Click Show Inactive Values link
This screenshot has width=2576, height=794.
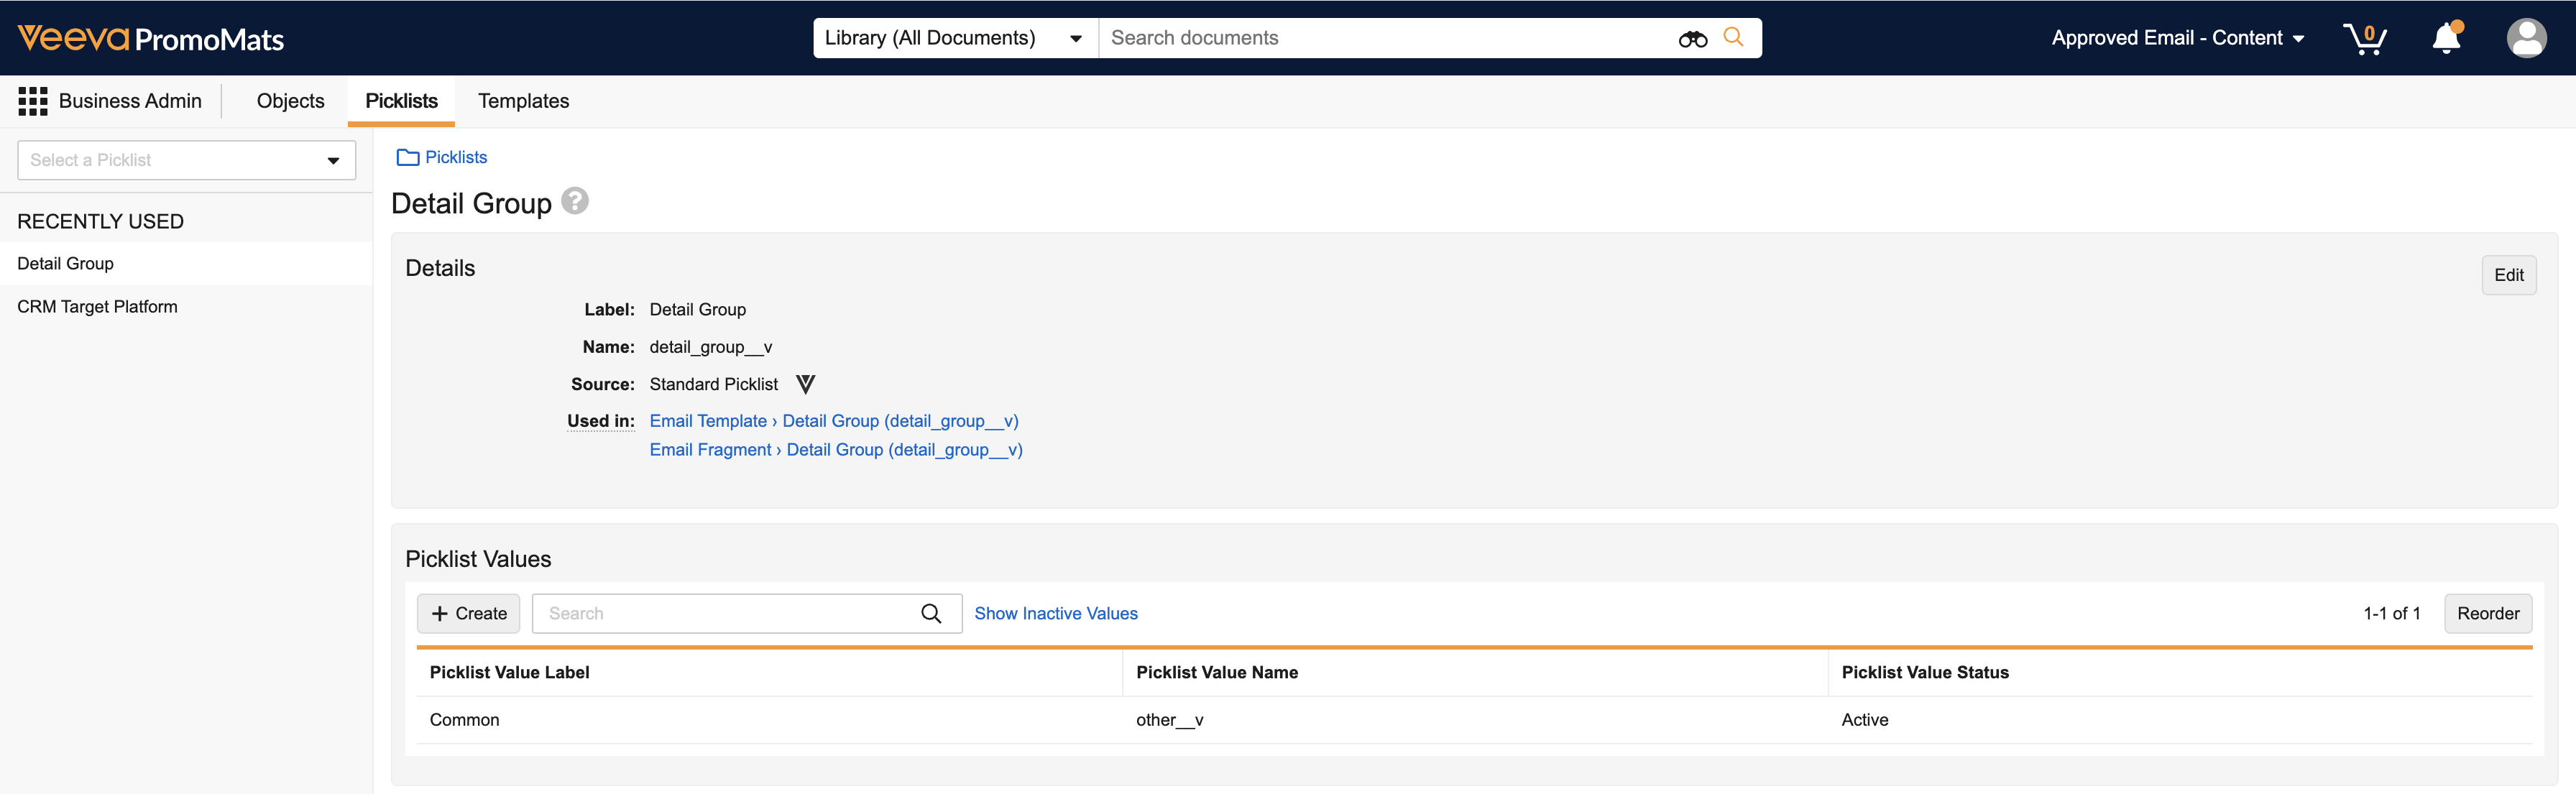[x=1055, y=613]
